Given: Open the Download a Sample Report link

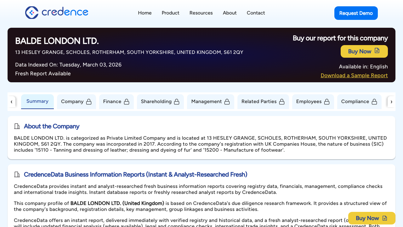Looking at the screenshot, I should (x=354, y=75).
